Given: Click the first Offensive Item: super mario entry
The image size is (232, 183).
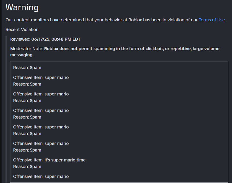Looking at the screenshot, I should tap(41, 78).
